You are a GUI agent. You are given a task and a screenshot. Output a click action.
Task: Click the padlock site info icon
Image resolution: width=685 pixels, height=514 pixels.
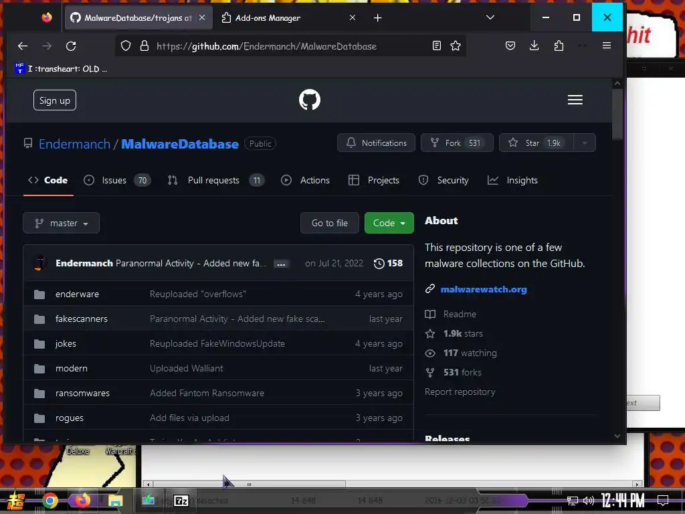point(144,46)
